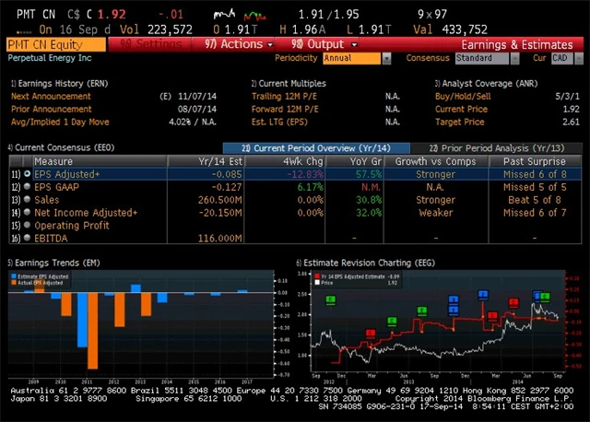This screenshot has height=422, width=590.
Task: Click the rightmost green marker on revision chart
Action: [x=545, y=297]
